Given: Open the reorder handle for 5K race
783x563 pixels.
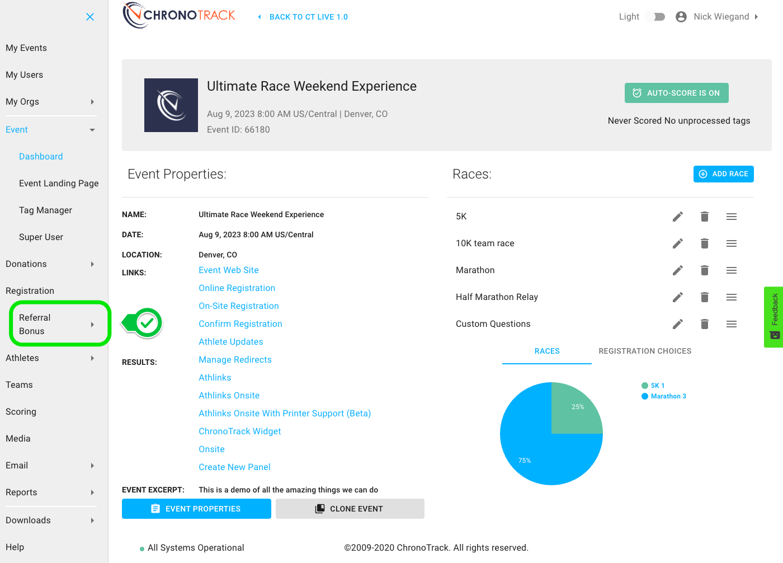Looking at the screenshot, I should (x=732, y=217).
